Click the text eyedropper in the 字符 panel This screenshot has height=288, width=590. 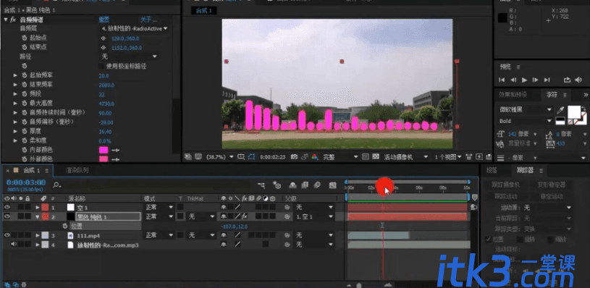pos(560,110)
